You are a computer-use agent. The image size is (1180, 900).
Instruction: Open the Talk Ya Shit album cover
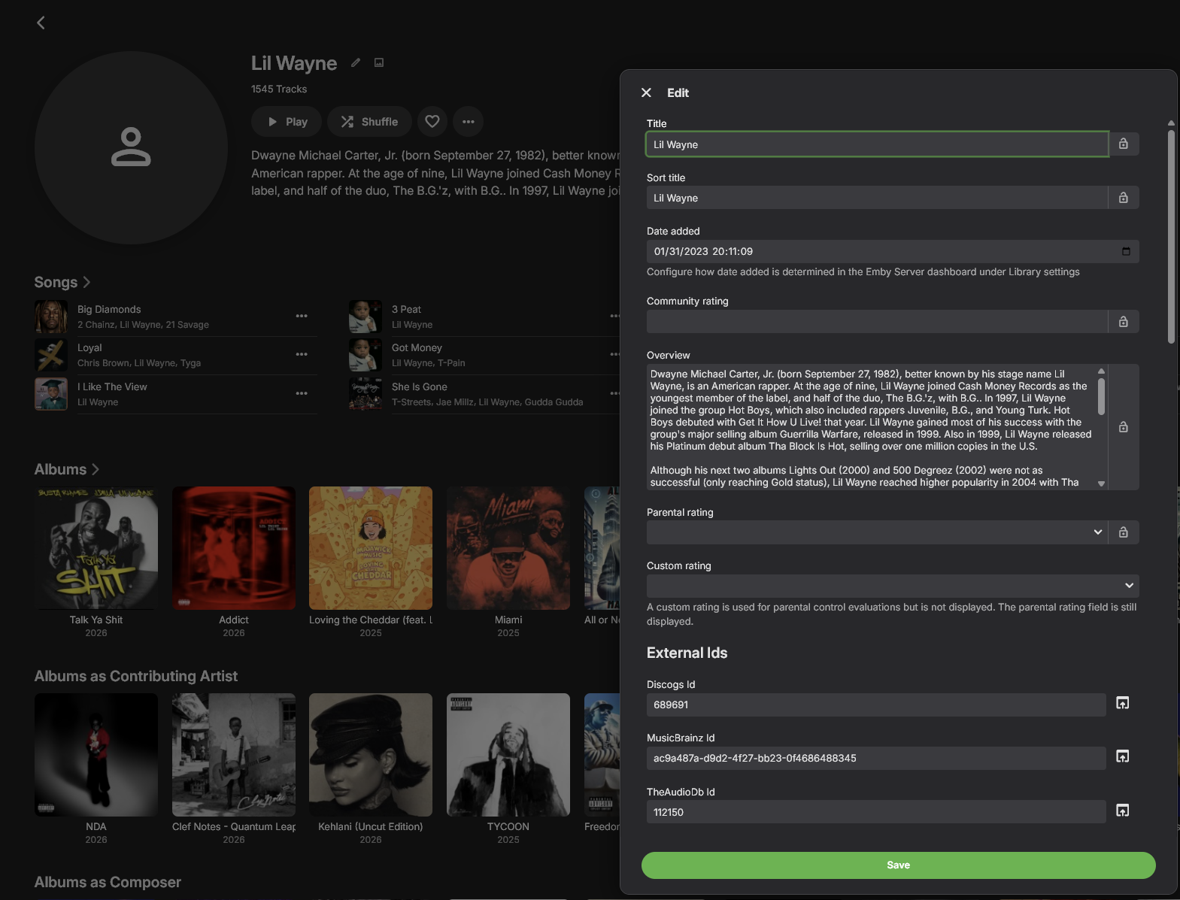[x=96, y=548]
